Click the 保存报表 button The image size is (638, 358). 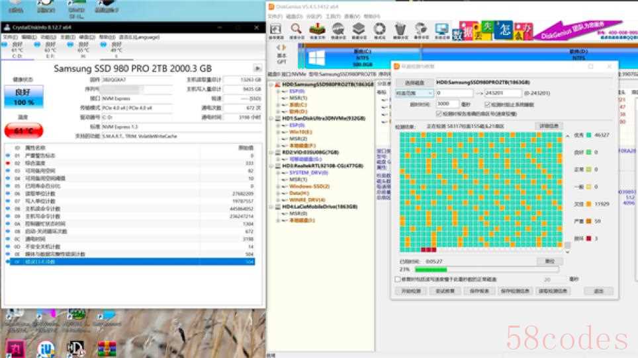click(x=479, y=291)
